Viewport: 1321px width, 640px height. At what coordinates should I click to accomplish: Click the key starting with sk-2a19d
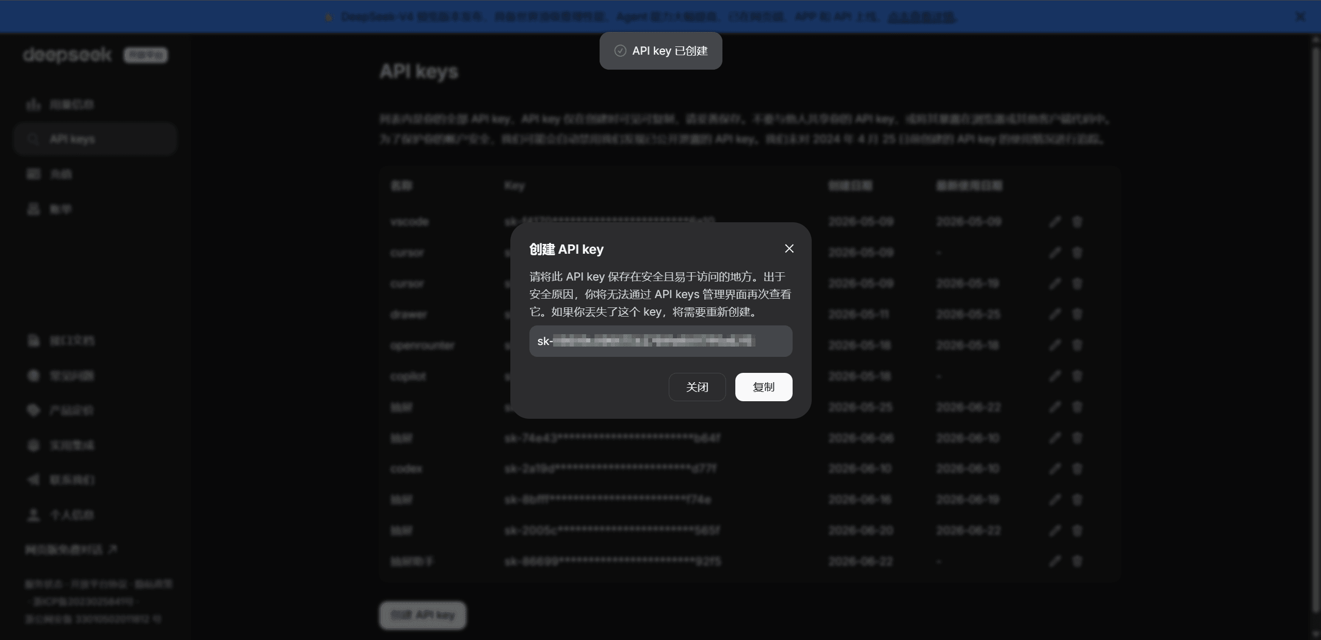point(610,468)
